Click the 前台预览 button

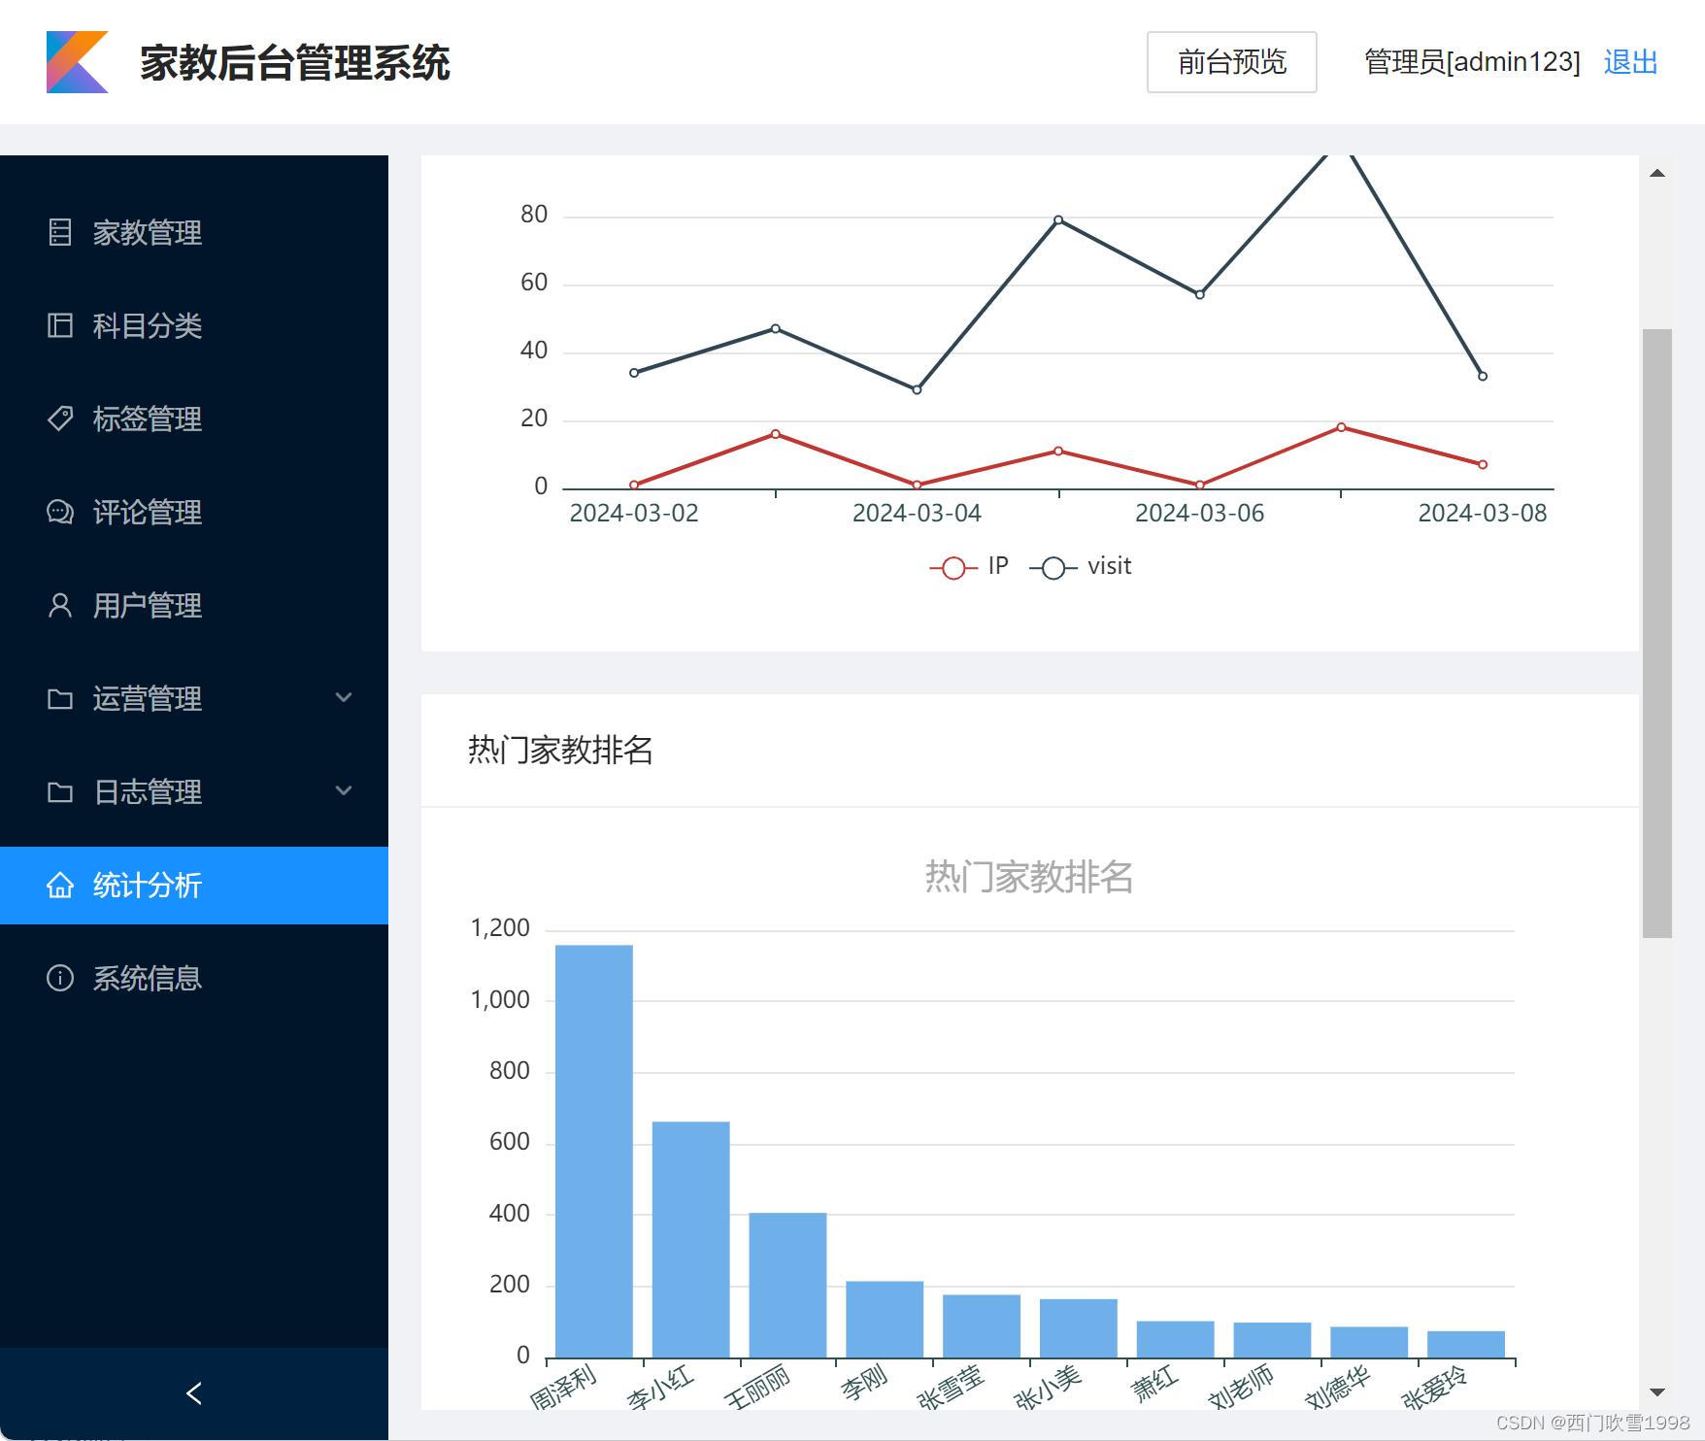click(x=1231, y=62)
